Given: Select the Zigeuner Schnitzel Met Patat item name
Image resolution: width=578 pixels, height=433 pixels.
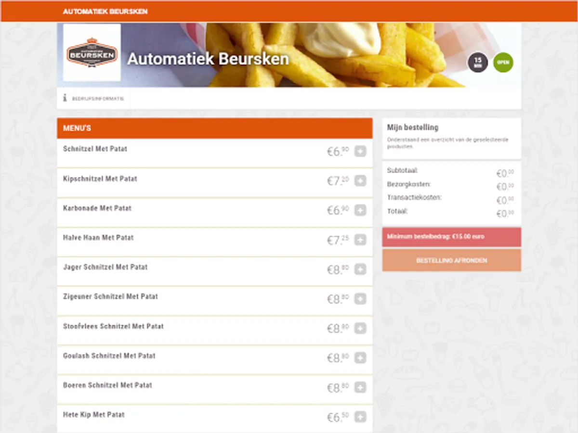Looking at the screenshot, I should click(111, 297).
